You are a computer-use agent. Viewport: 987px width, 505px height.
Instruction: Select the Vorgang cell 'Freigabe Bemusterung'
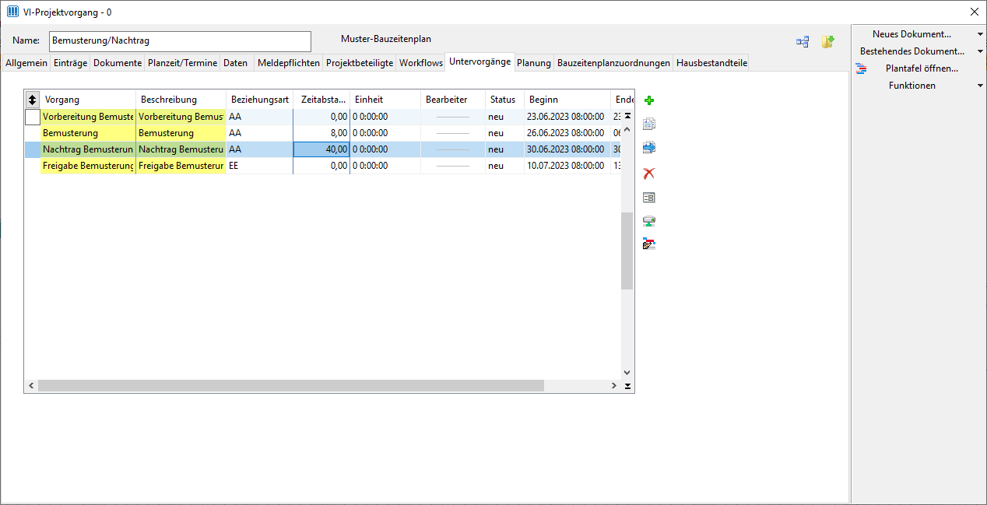pos(88,166)
